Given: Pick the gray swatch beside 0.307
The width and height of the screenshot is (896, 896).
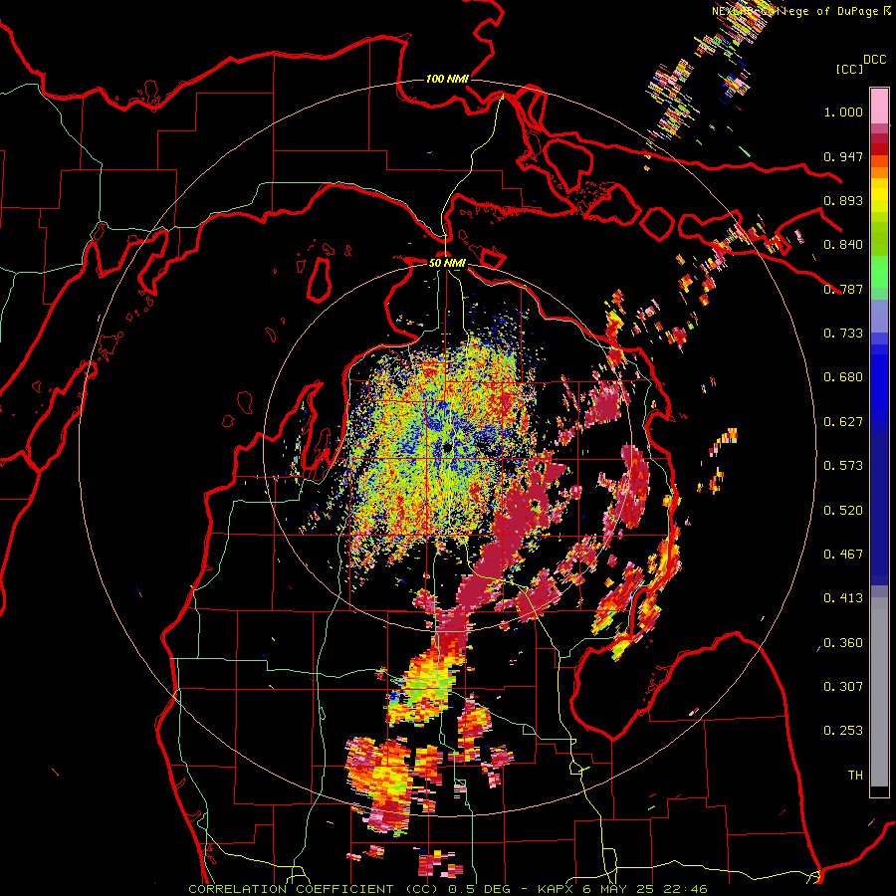Looking at the screenshot, I should 879,692.
